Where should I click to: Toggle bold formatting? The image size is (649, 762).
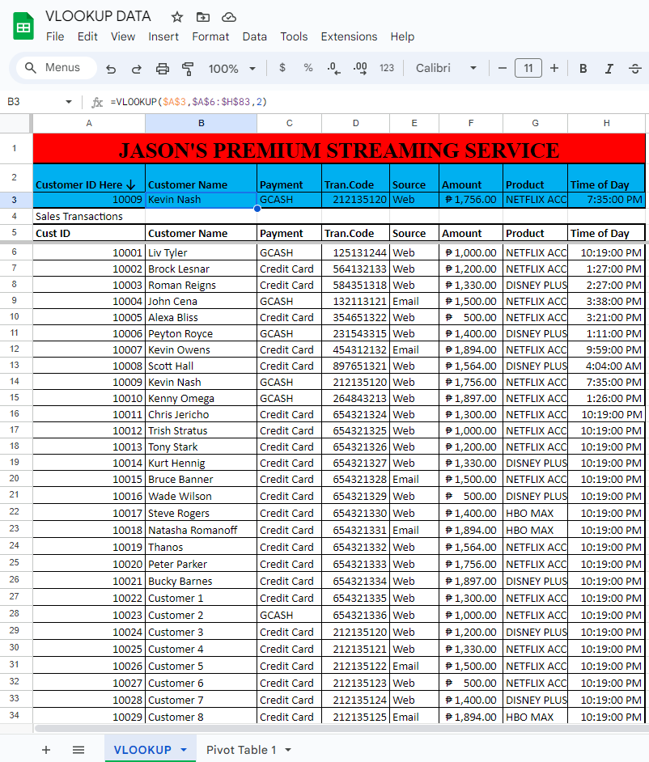[583, 69]
